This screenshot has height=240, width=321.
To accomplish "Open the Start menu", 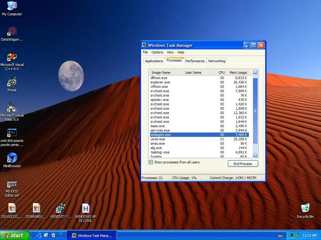I will (x=15, y=235).
